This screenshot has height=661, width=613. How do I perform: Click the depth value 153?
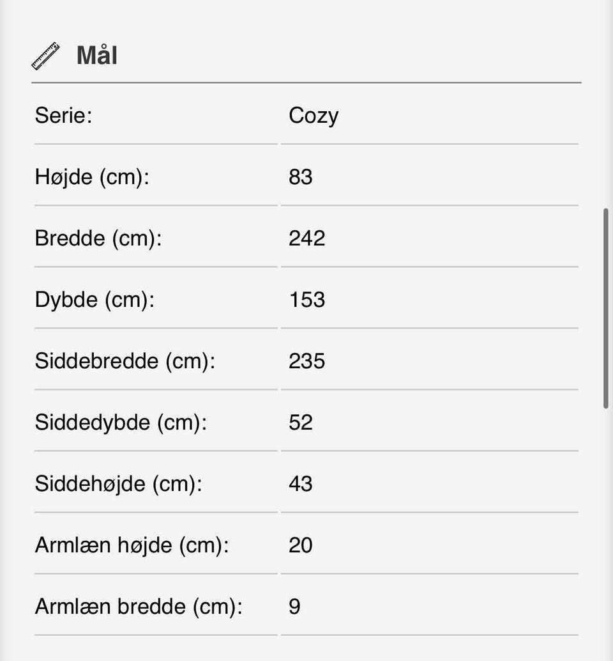(306, 300)
